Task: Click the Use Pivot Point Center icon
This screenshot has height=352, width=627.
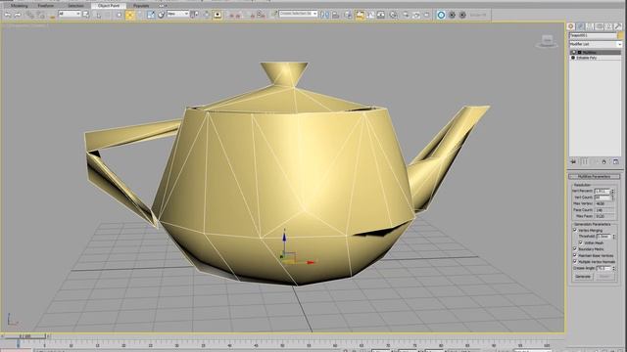Action: [194, 15]
